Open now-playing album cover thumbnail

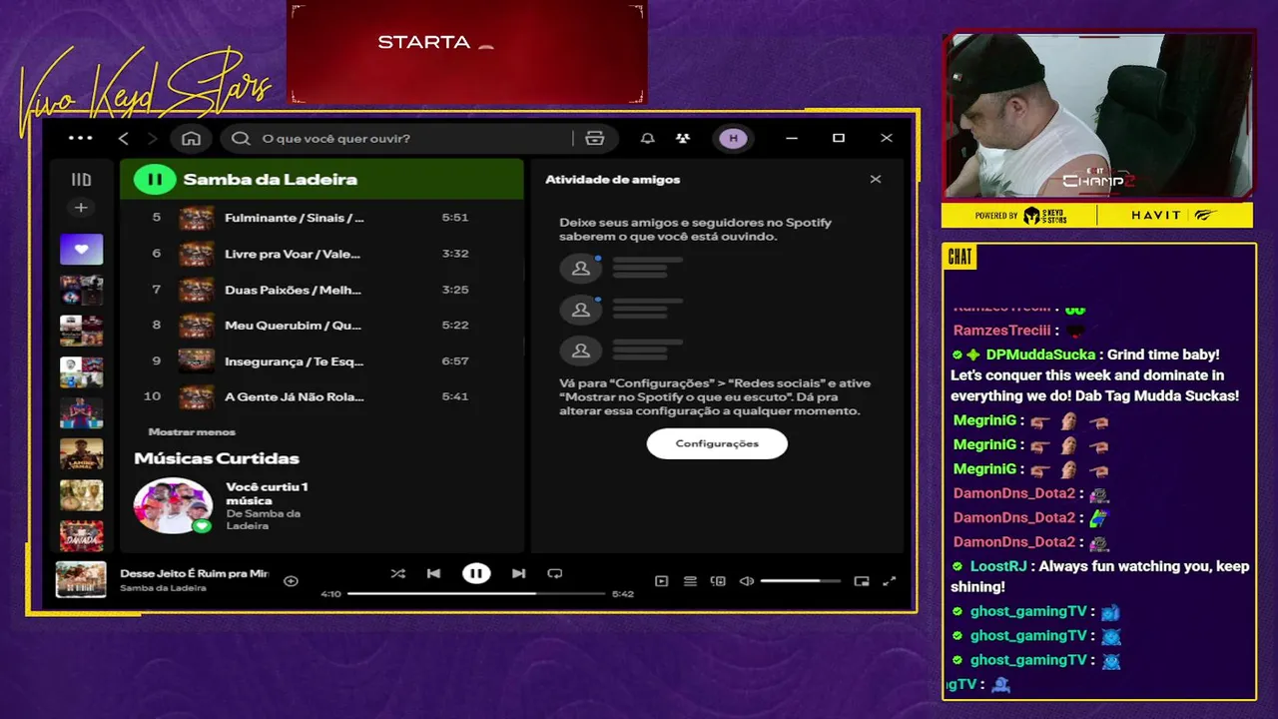pos(81,580)
